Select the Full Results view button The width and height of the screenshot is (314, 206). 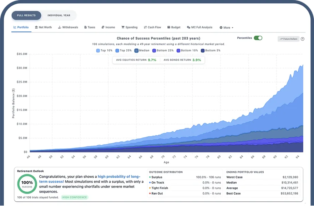(x=26, y=15)
